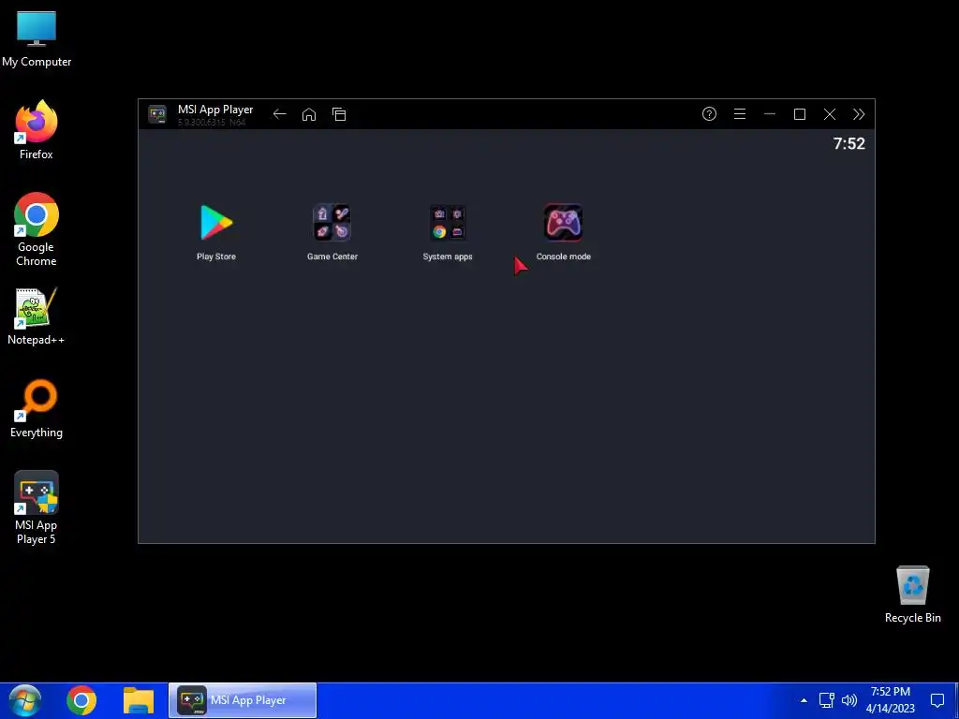Open the Action Center notifications icon
Image resolution: width=959 pixels, height=719 pixels.
[x=937, y=700]
